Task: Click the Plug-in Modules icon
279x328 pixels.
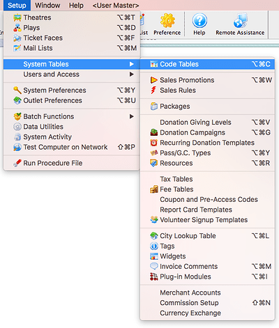Action: (154, 276)
